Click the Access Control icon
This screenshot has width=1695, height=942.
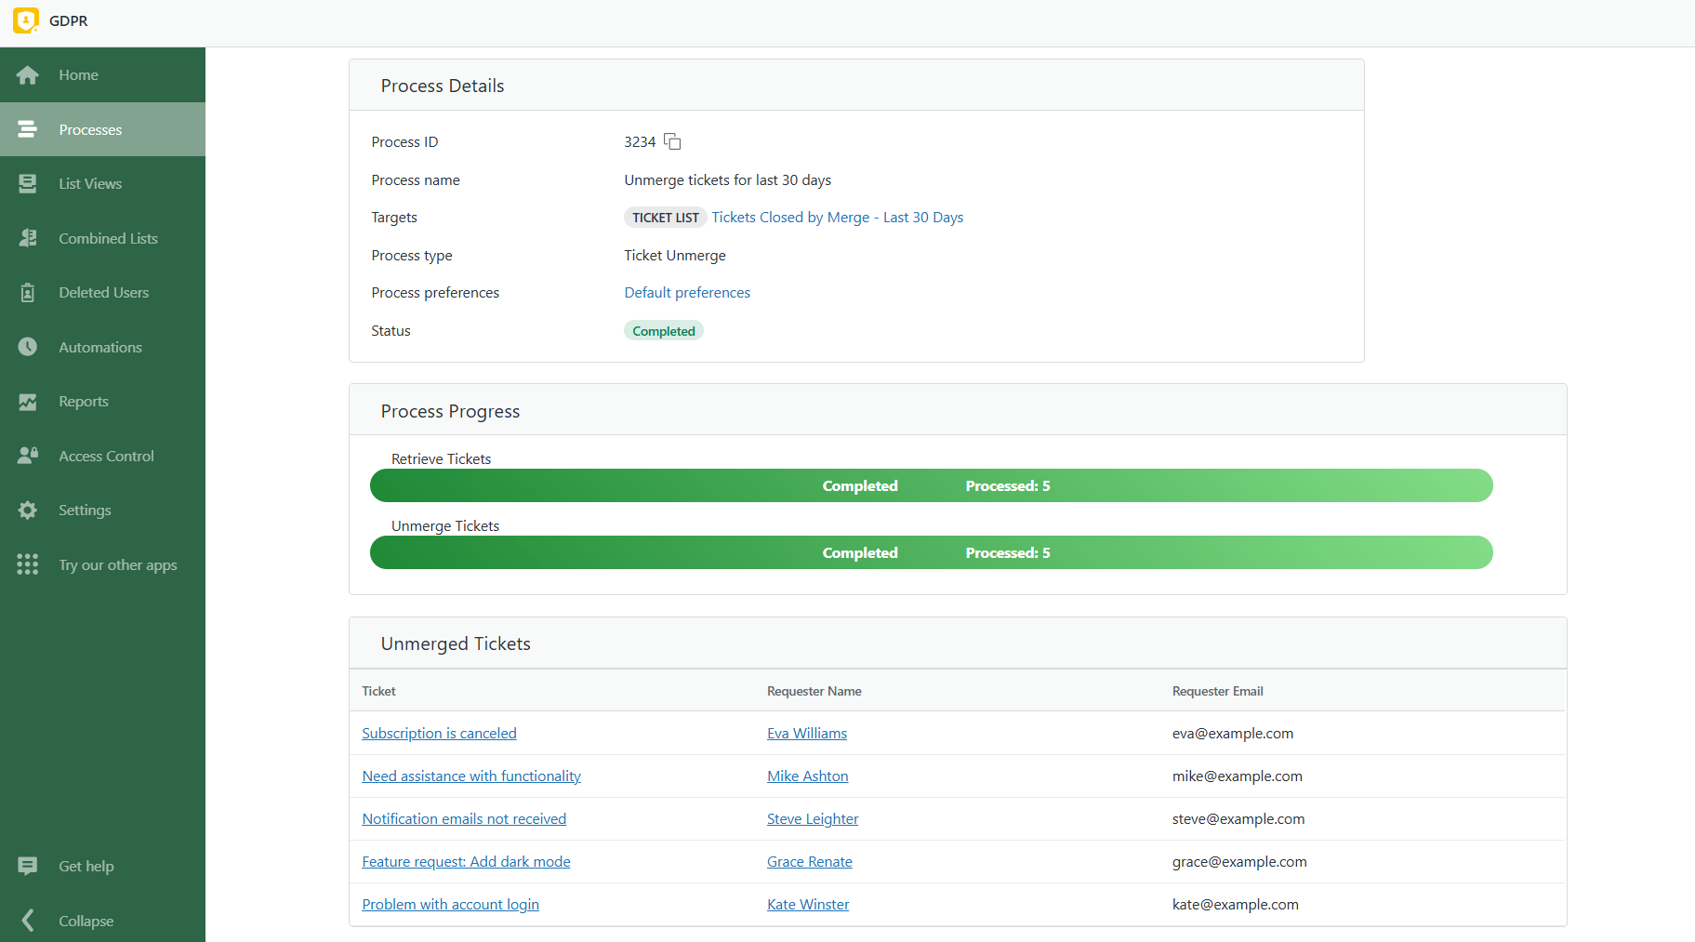click(x=28, y=456)
